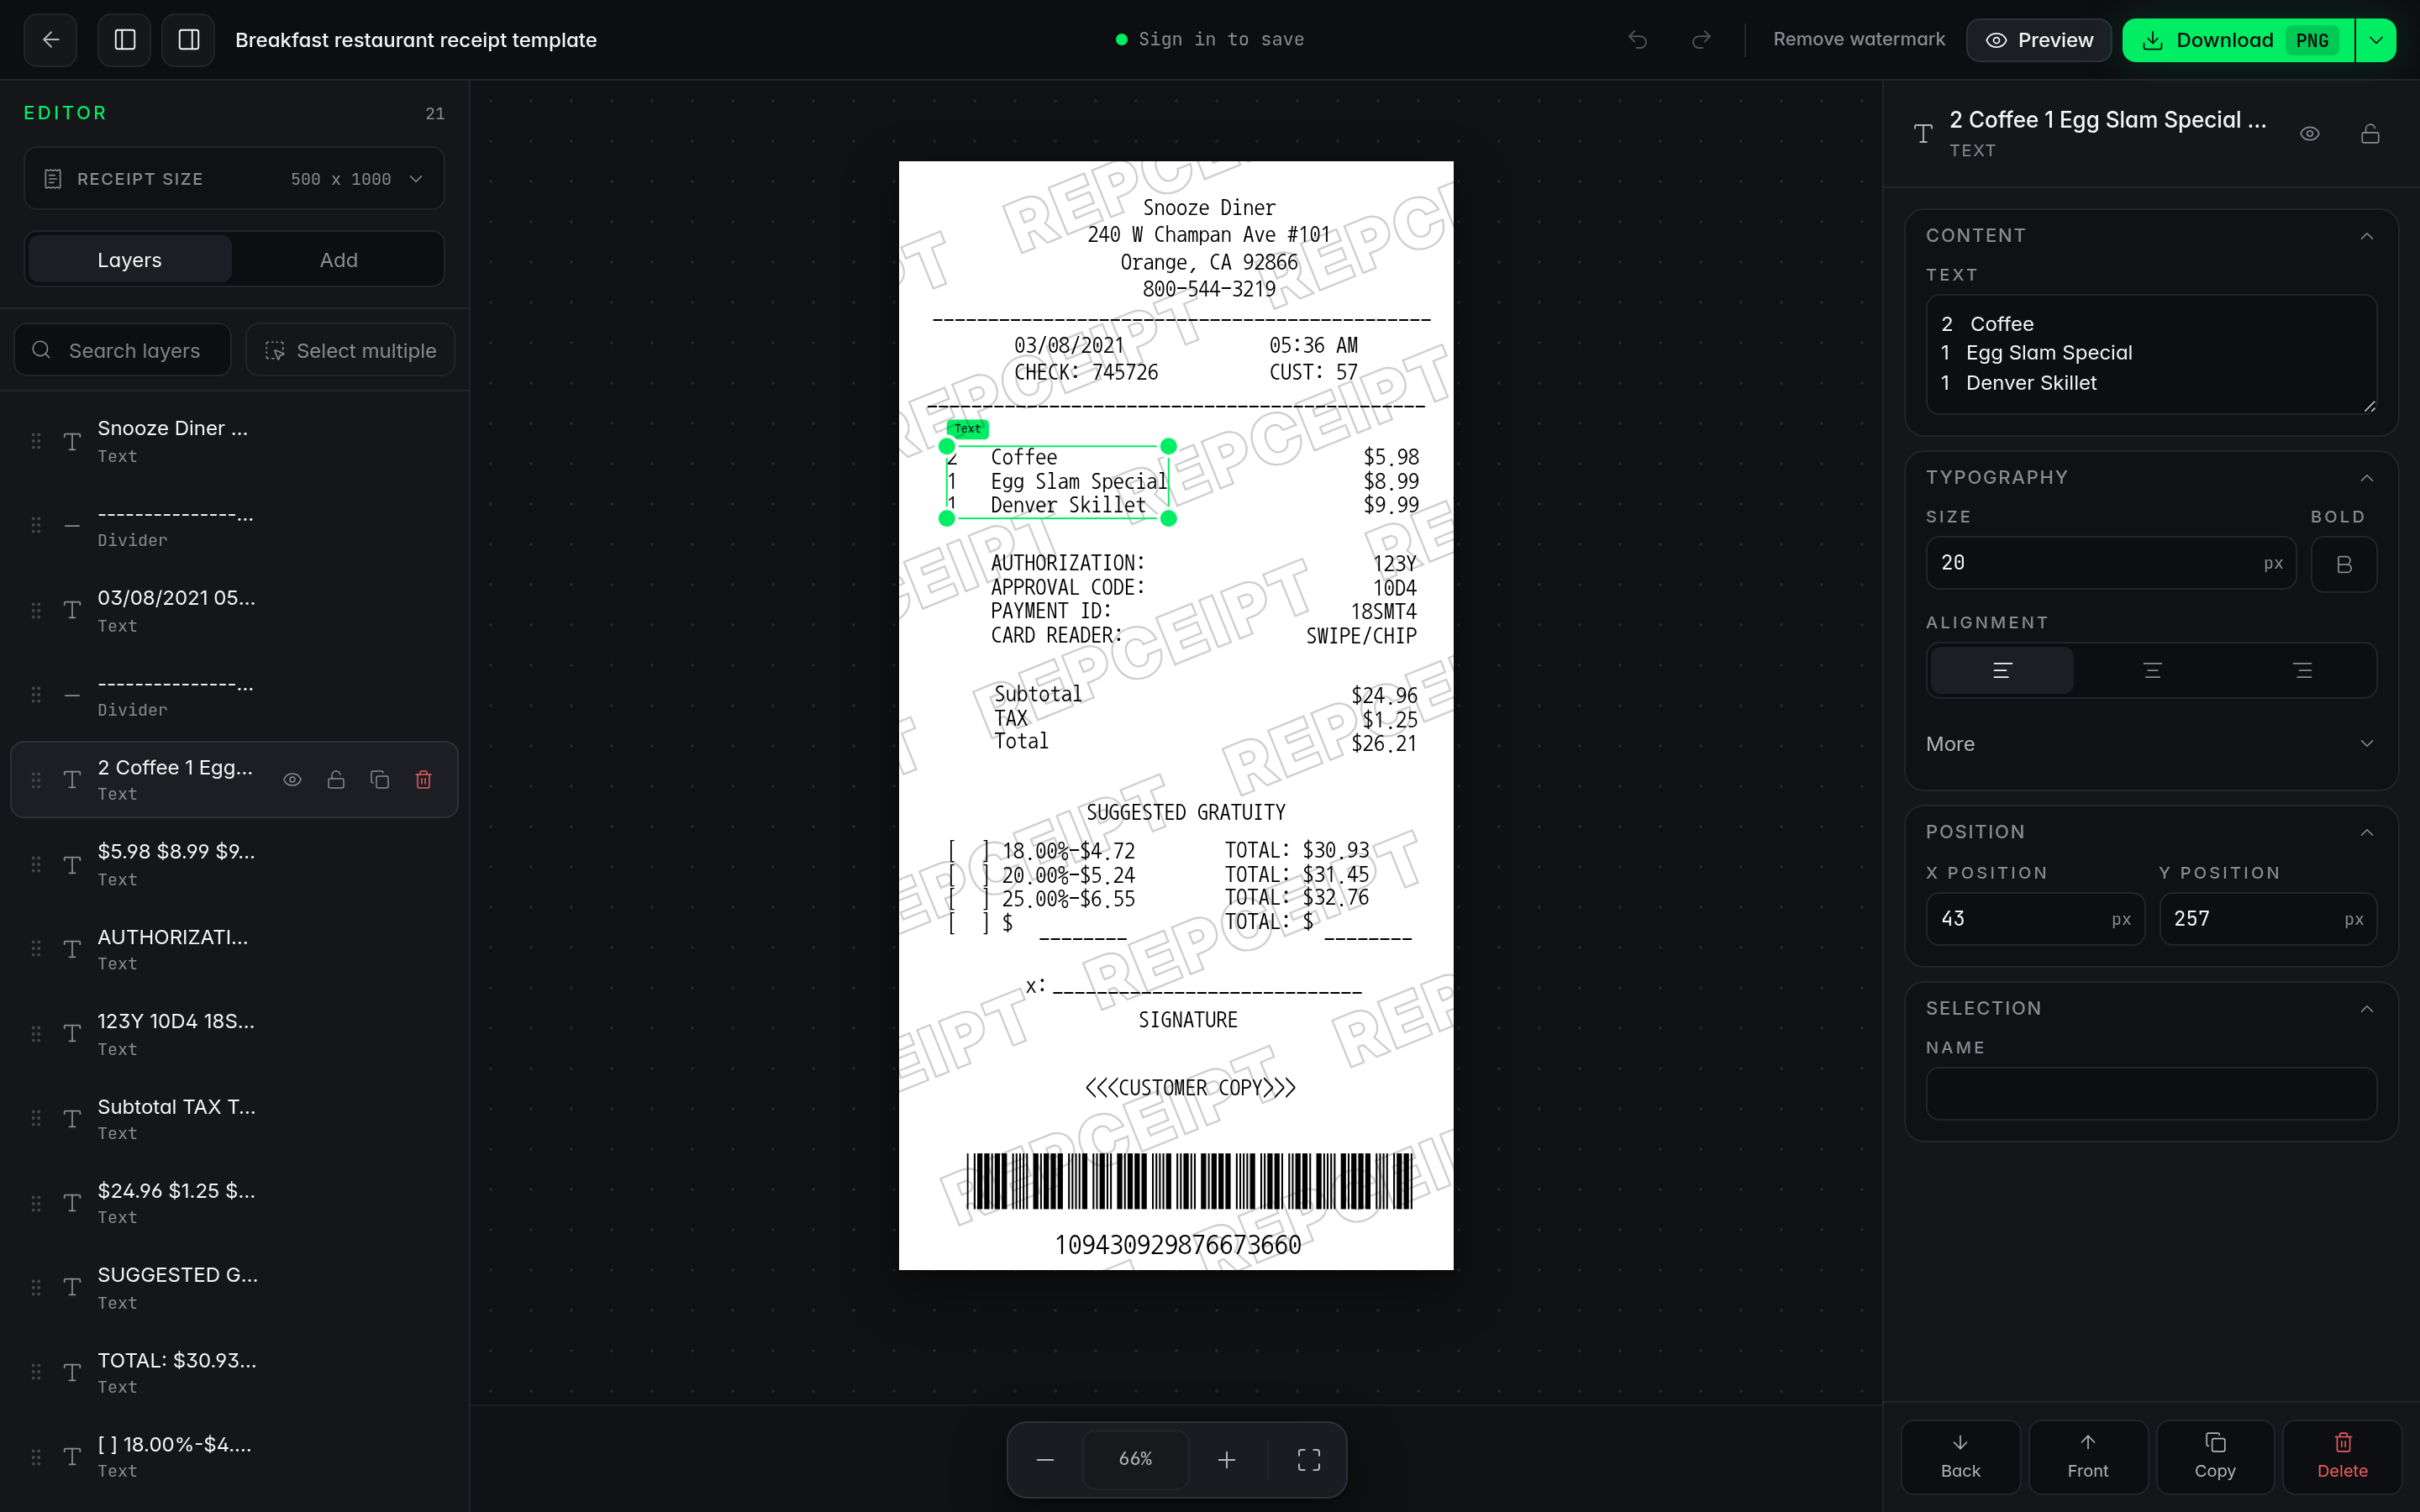The height and width of the screenshot is (1512, 2420).
Task: Collapse the Typography section
Action: 2367,478
